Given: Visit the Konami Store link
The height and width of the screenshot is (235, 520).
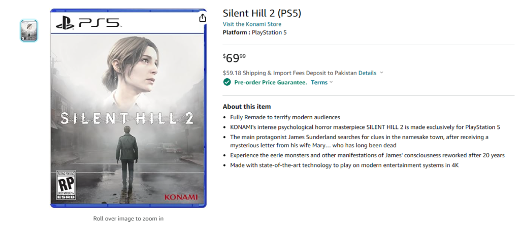Looking at the screenshot, I should pos(252,24).
